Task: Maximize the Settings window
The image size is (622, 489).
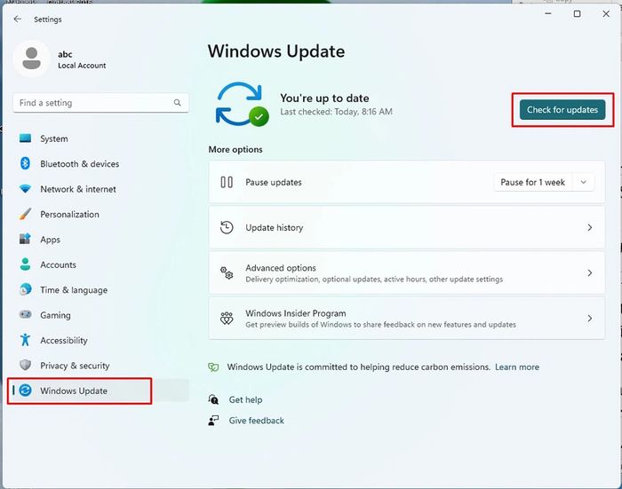Action: click(578, 14)
